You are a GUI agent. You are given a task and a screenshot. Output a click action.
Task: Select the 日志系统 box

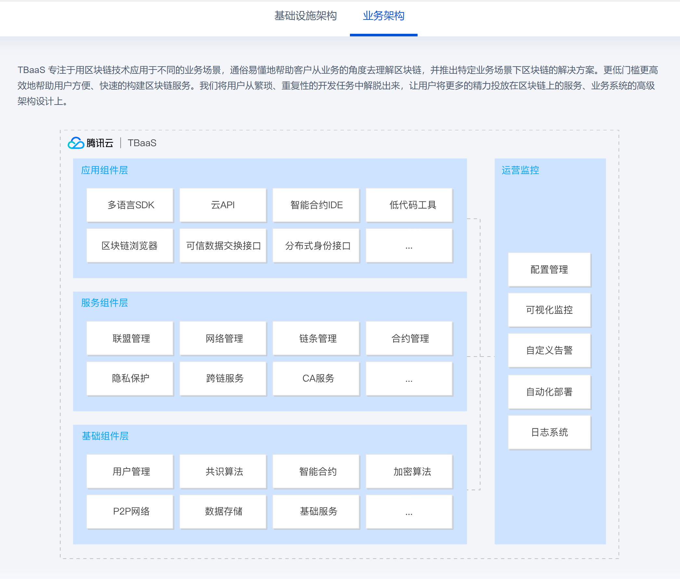pyautogui.click(x=549, y=432)
